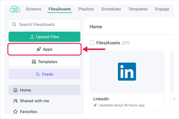Image resolution: width=179 pixels, height=119 pixels.
Task: Click the people icon beside Shared with me
Action: [15, 101]
